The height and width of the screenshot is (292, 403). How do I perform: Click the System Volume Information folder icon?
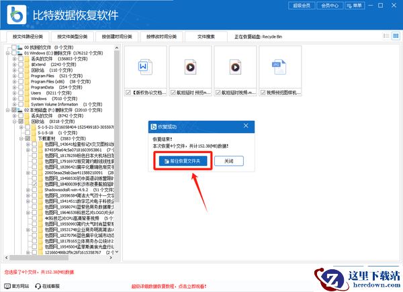(27, 104)
